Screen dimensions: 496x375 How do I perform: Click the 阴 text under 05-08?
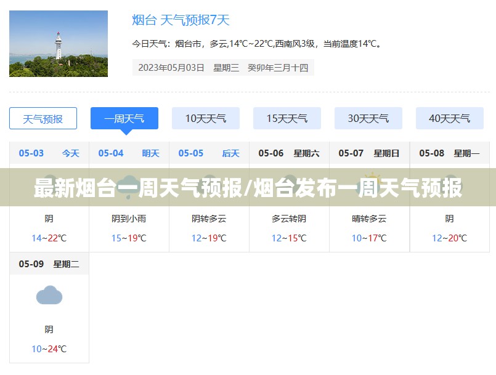(450, 219)
